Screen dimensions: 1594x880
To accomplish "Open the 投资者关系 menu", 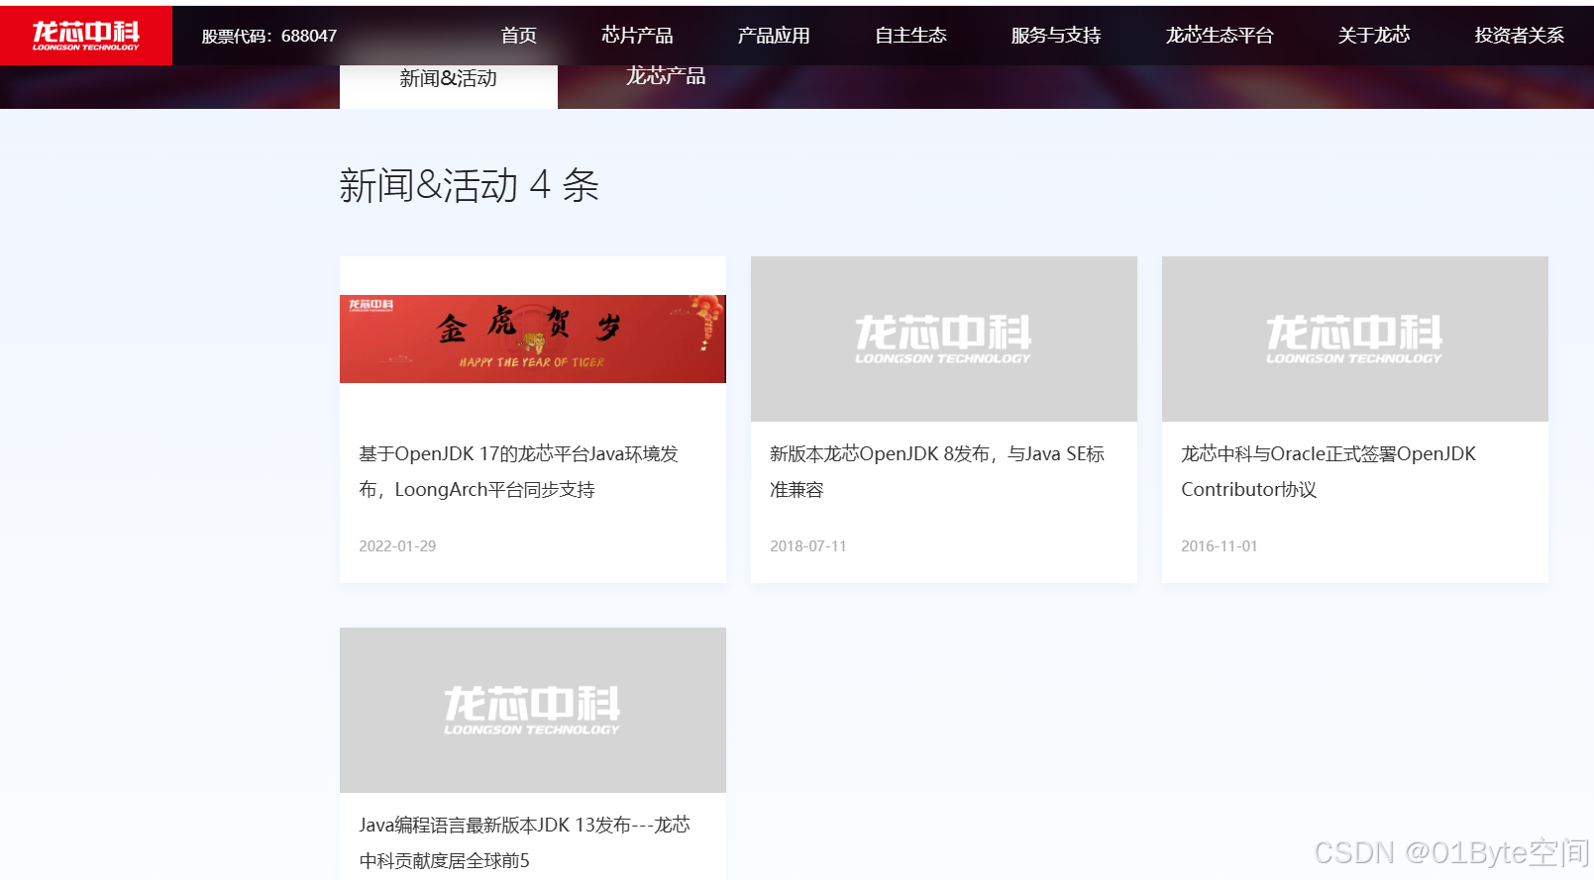I will (1520, 36).
